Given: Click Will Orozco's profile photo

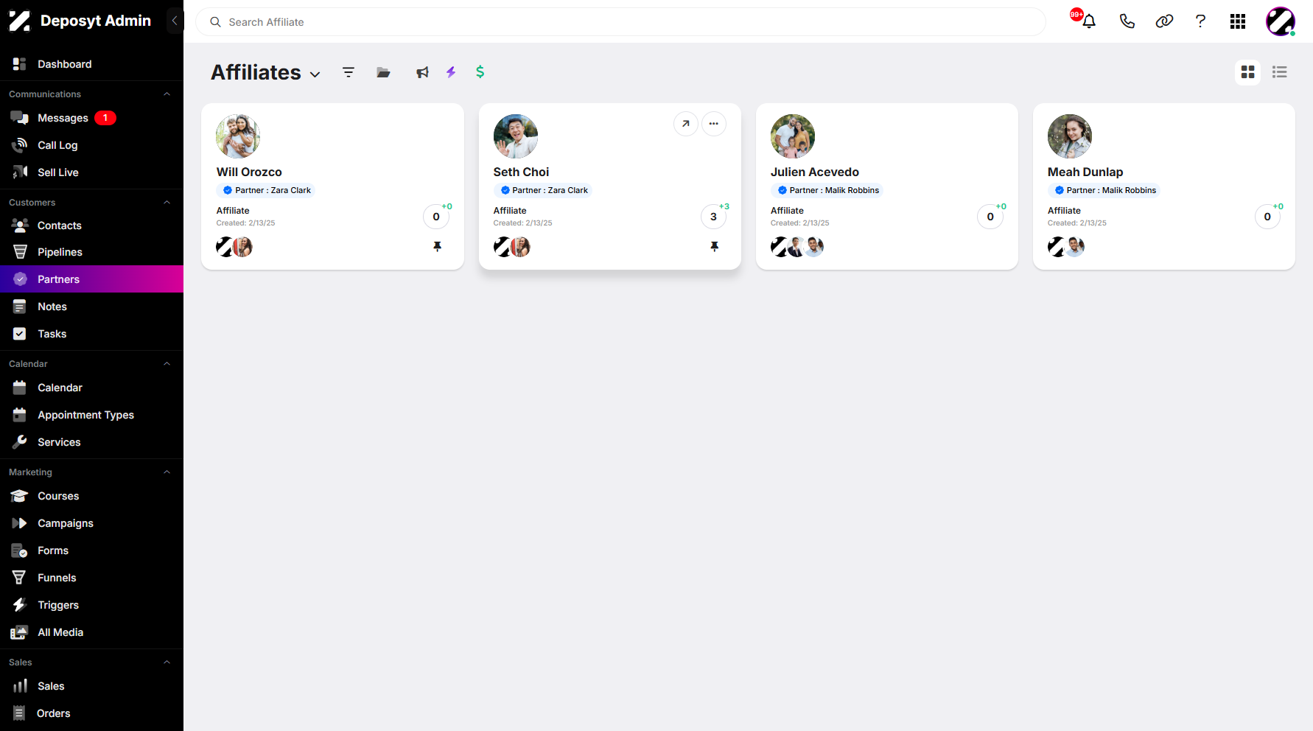Looking at the screenshot, I should click(x=238, y=136).
